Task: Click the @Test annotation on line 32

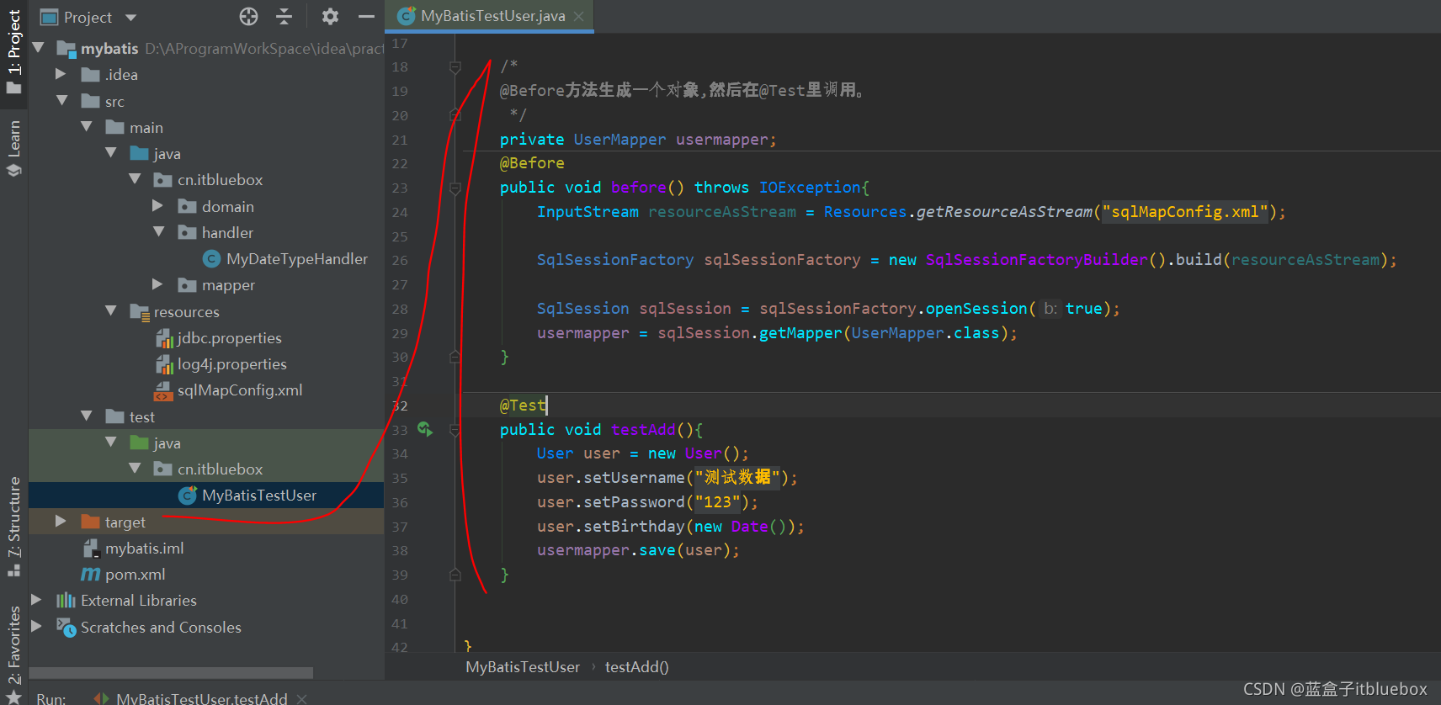Action: point(523,406)
